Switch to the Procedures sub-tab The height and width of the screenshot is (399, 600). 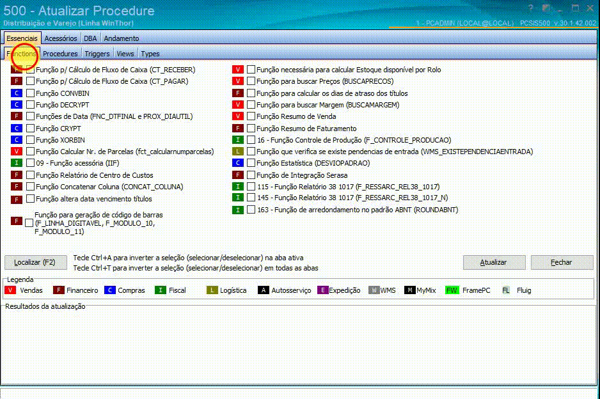tap(60, 54)
